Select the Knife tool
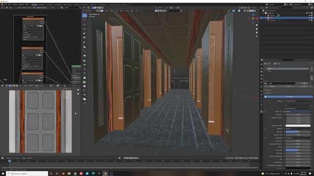Image resolution: width=314 pixels, height=176 pixels. click(84, 73)
